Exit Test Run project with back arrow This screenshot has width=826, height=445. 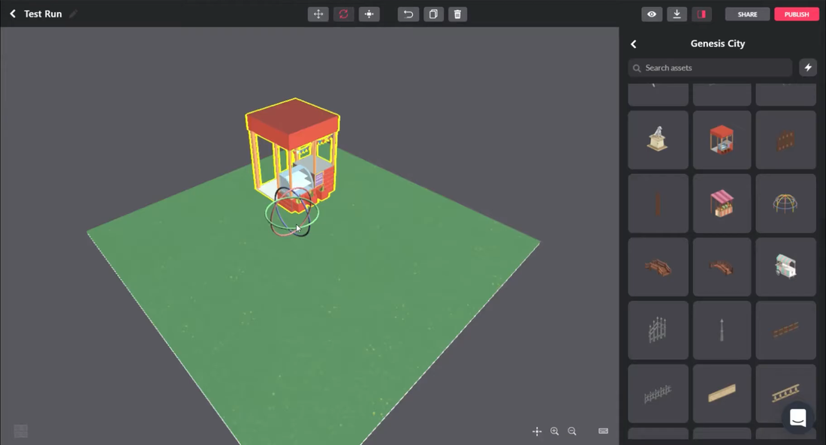point(13,14)
